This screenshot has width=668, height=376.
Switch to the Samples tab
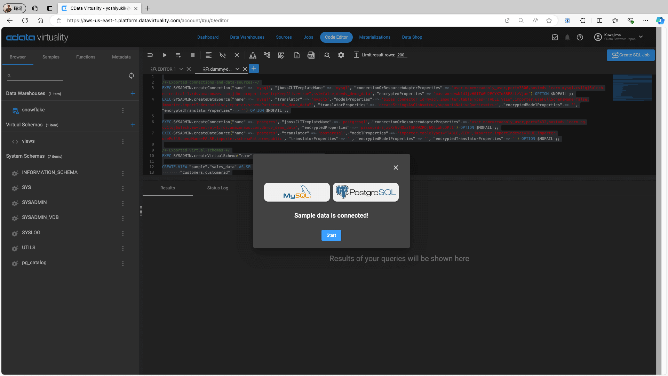point(51,57)
